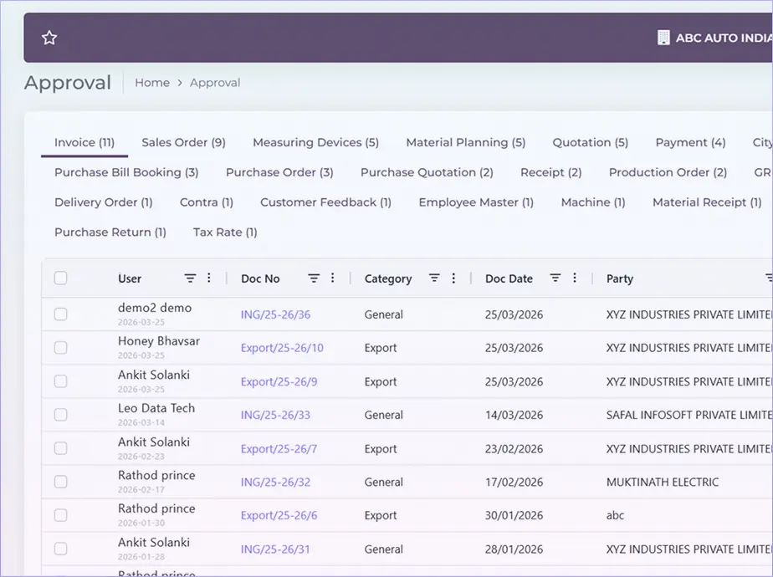Image resolution: width=773 pixels, height=577 pixels.
Task: Check the row for Export/25-26/6
Action: pyautogui.click(x=60, y=515)
